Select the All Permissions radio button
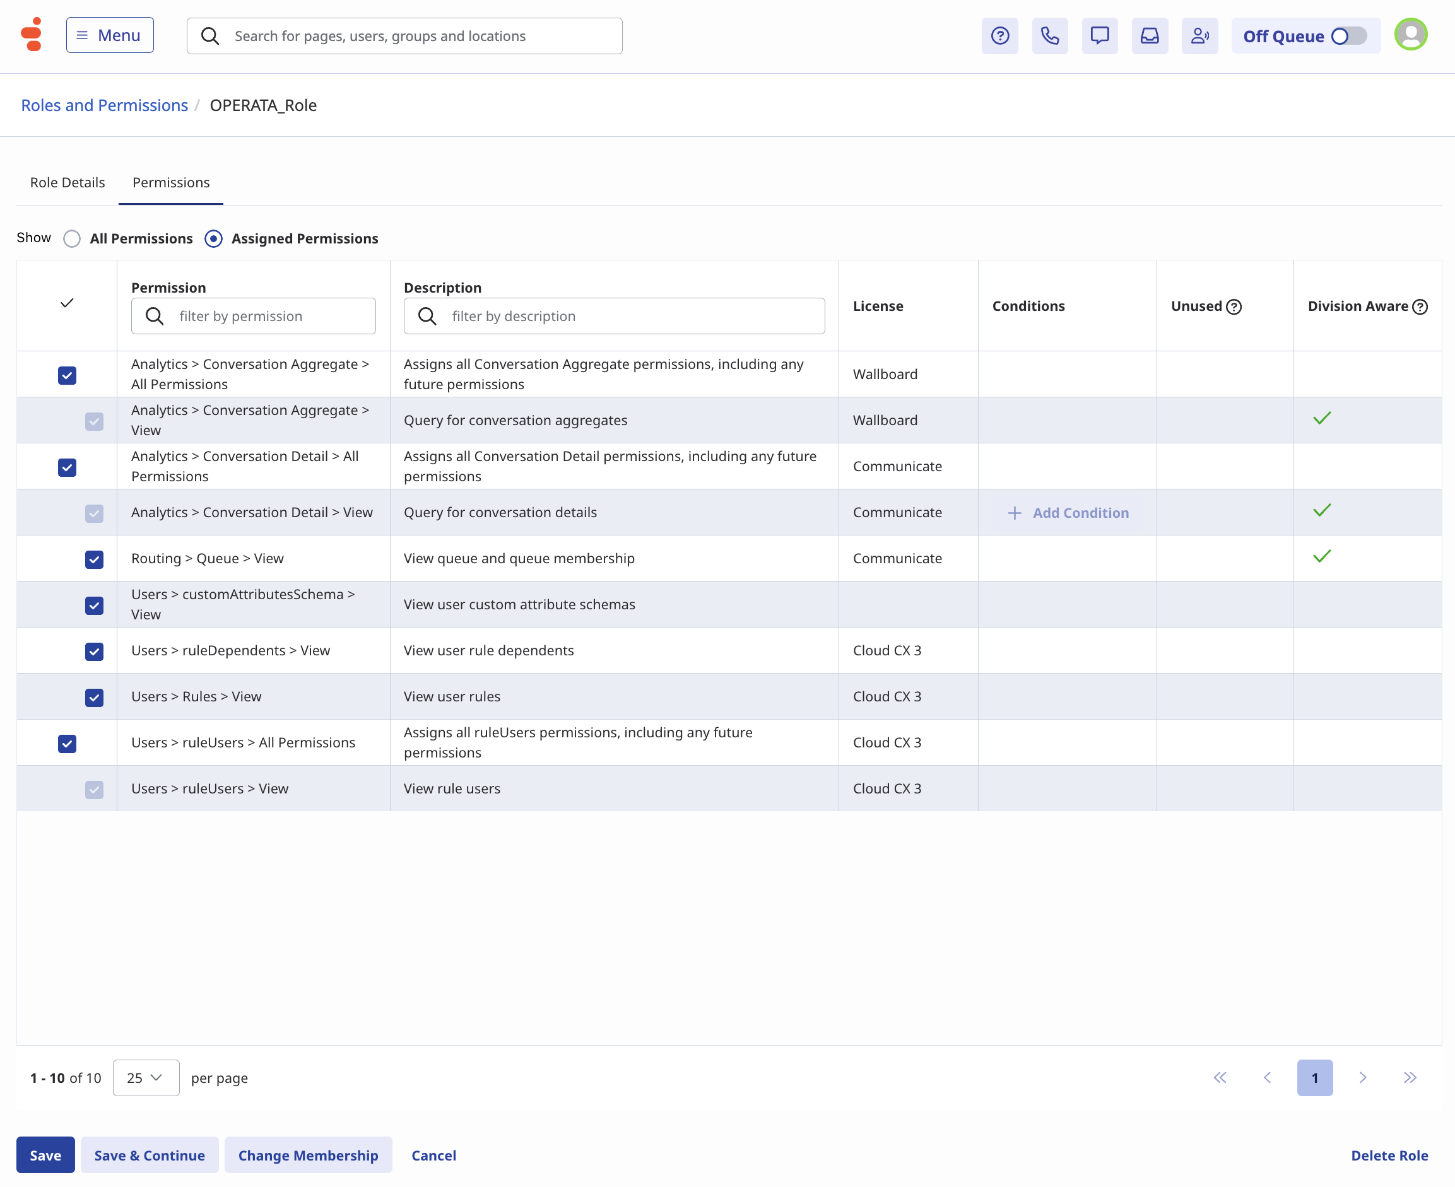This screenshot has width=1455, height=1187. [72, 238]
